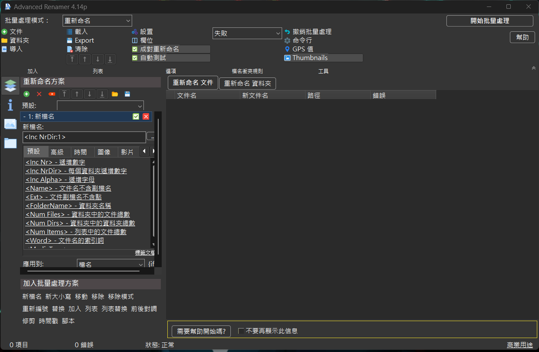Click 開始批量處理 button

pos(490,21)
